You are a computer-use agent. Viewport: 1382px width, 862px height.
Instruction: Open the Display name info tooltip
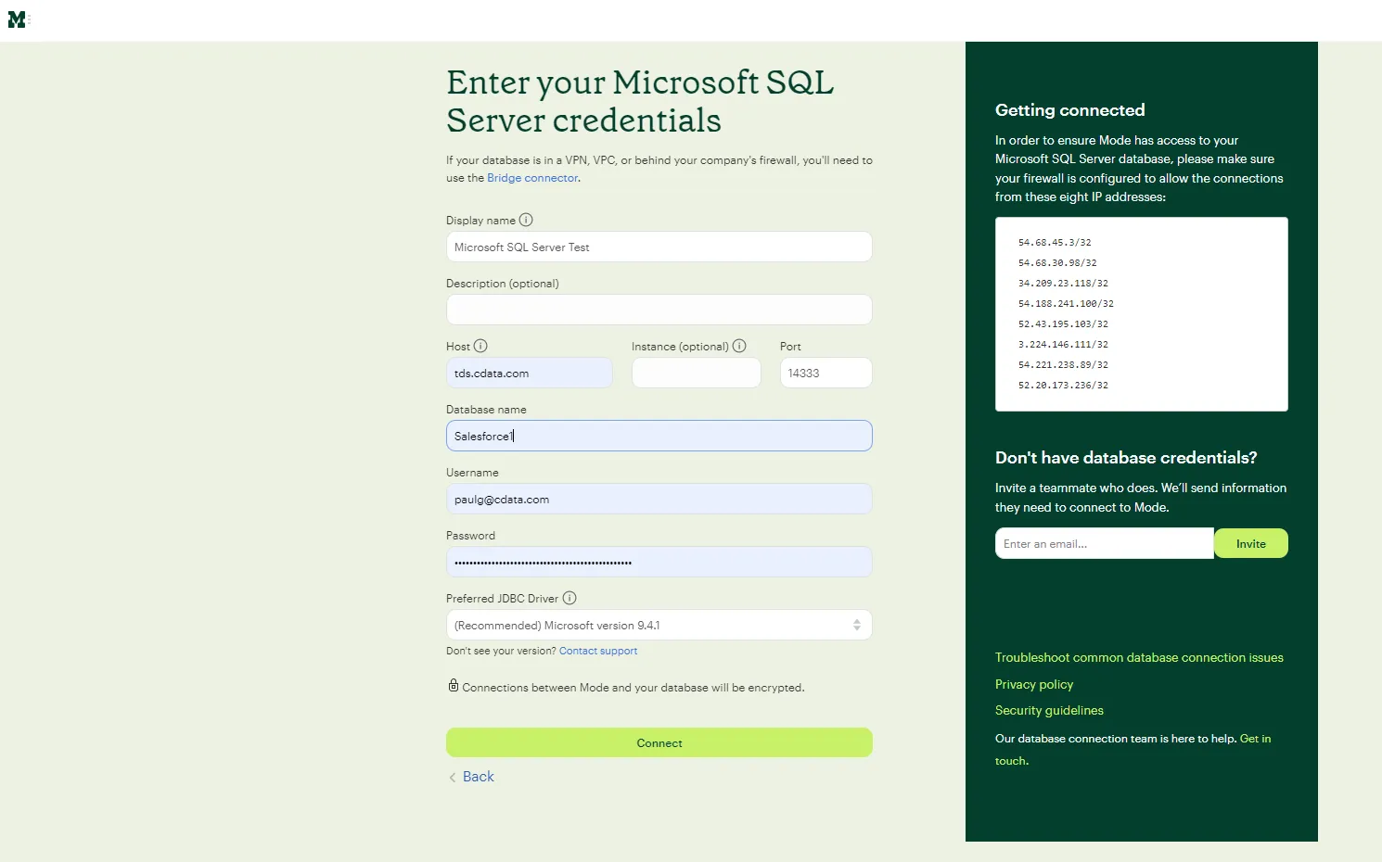(x=526, y=220)
